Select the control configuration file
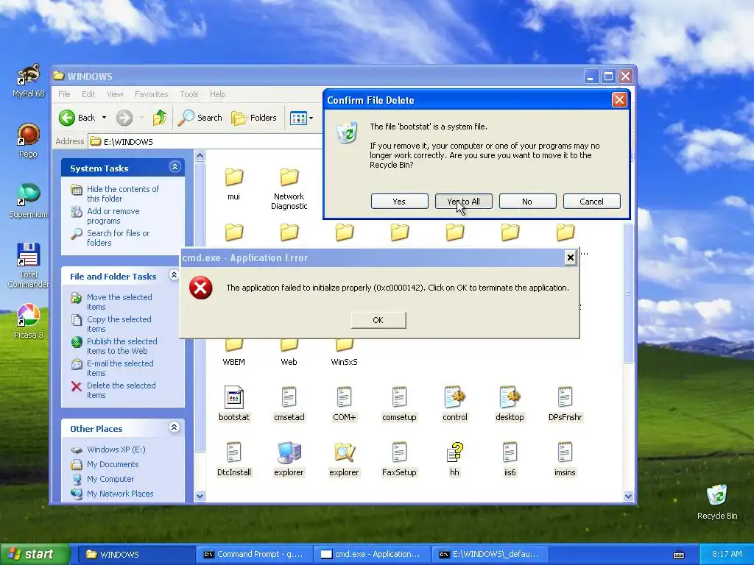This screenshot has width=754, height=565. click(454, 404)
